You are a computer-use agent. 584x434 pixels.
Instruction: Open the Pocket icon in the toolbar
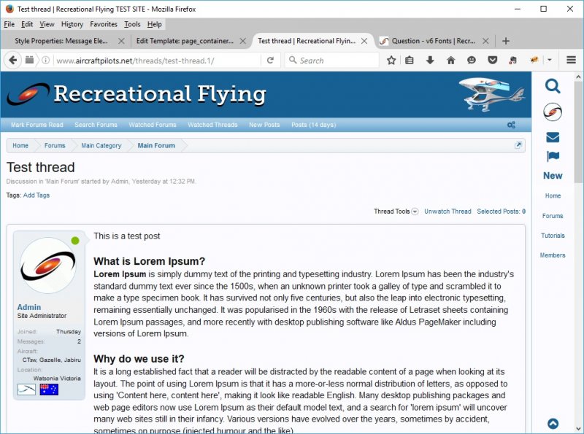pyautogui.click(x=492, y=60)
